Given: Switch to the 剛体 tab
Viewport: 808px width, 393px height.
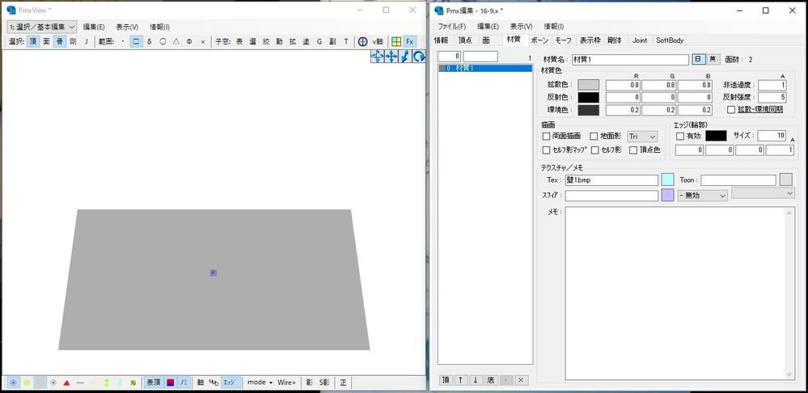Looking at the screenshot, I should point(614,40).
